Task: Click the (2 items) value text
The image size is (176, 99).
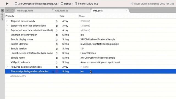Action: tap(85, 21)
